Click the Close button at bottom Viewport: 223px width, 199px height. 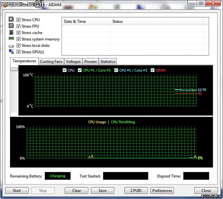(206, 191)
